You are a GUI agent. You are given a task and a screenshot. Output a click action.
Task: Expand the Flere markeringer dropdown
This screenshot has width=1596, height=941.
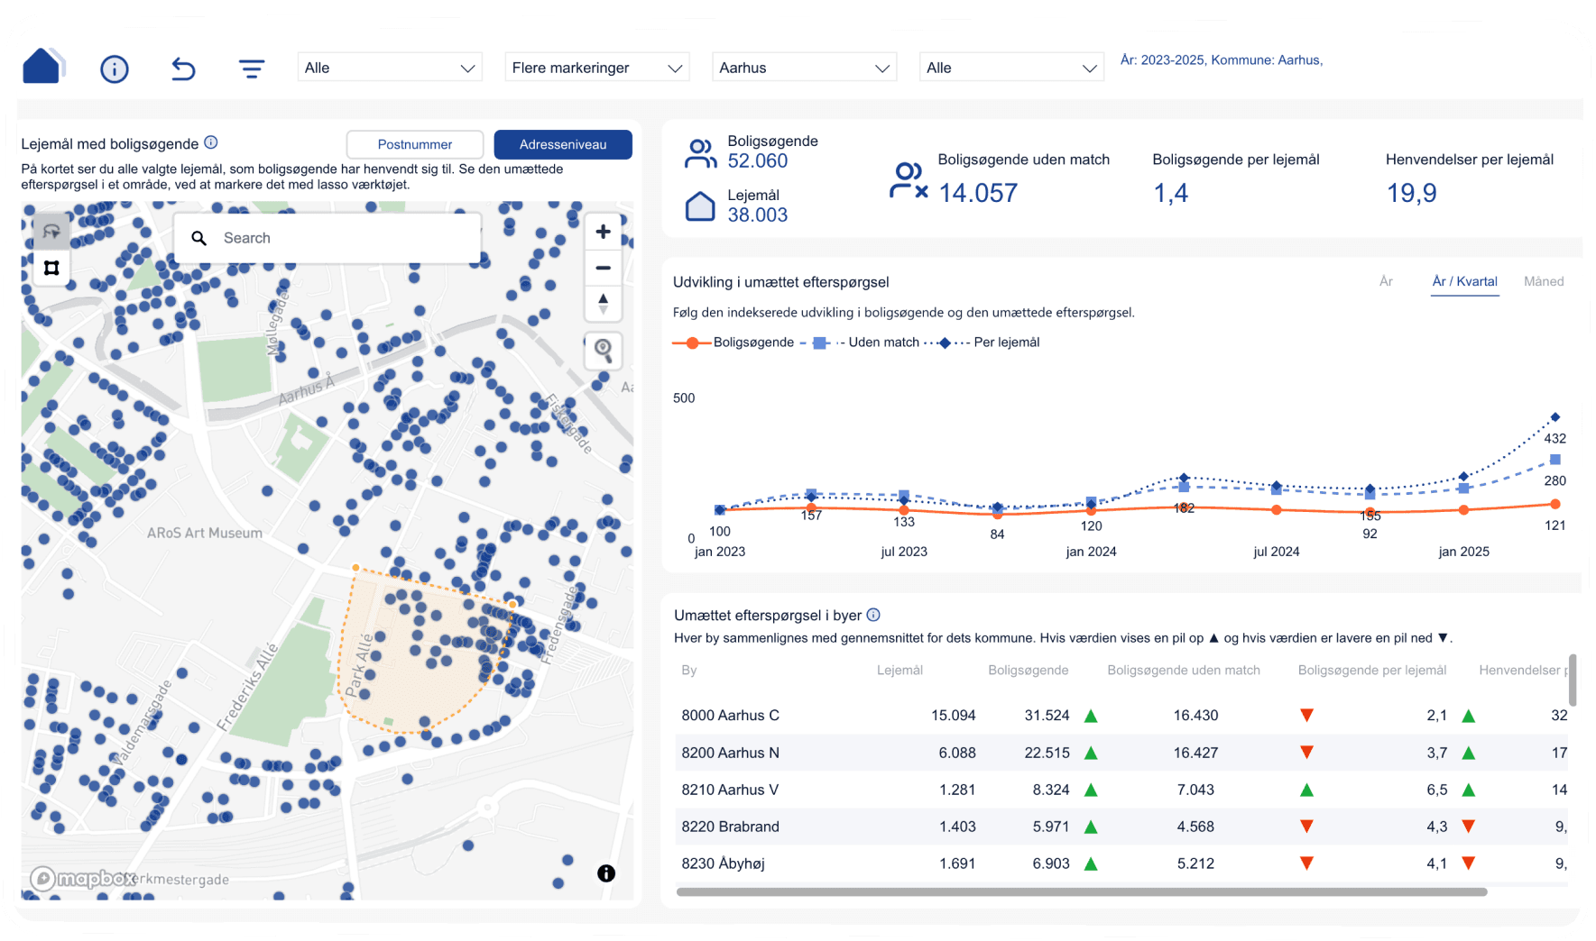click(x=596, y=67)
